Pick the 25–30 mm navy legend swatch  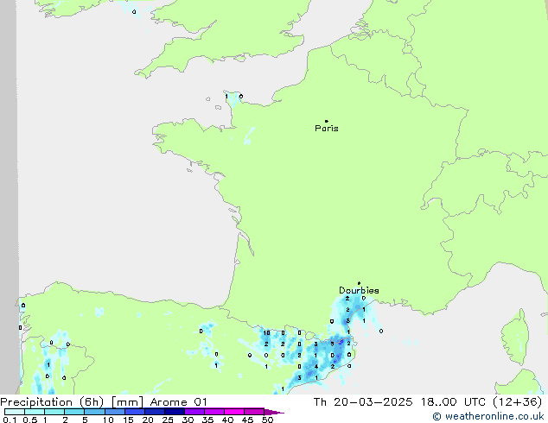pos(175,412)
